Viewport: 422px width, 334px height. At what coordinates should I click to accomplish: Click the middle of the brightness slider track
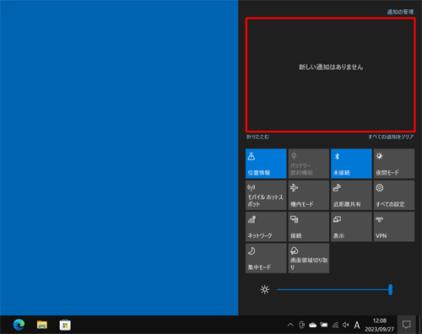coord(334,289)
